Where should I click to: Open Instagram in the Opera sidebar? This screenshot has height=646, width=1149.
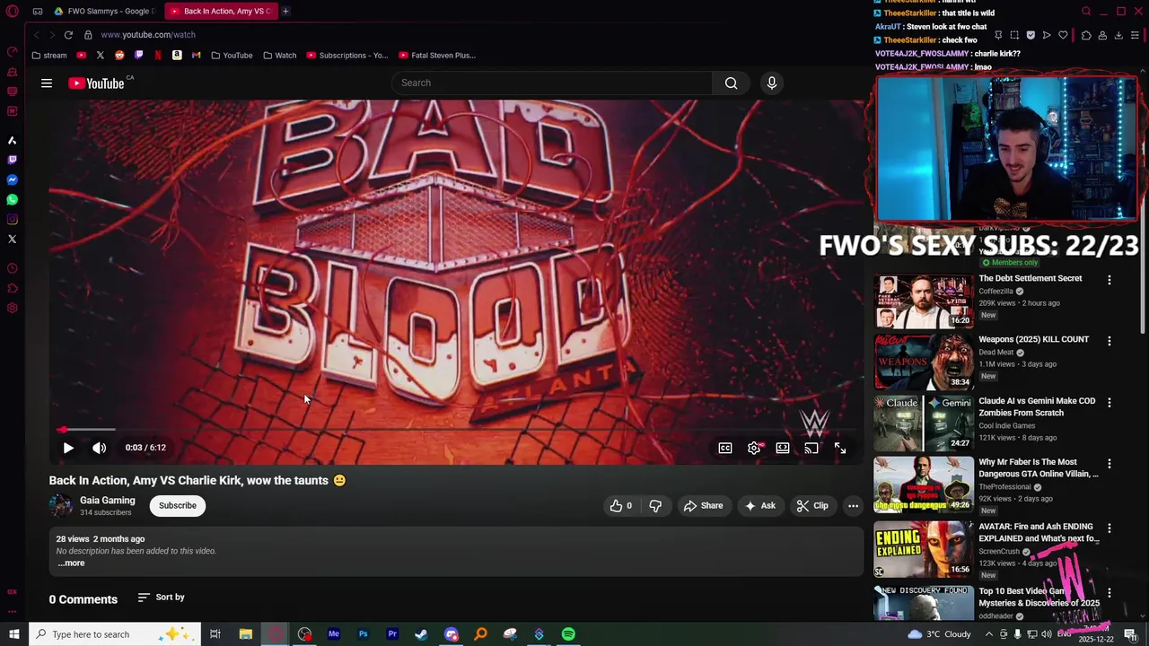pyautogui.click(x=12, y=220)
